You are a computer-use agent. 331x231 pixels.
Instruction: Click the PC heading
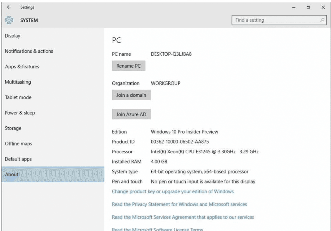coord(116,41)
